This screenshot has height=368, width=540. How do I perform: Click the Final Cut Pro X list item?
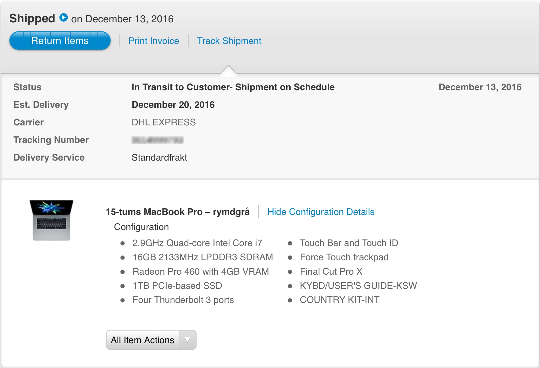pos(331,272)
